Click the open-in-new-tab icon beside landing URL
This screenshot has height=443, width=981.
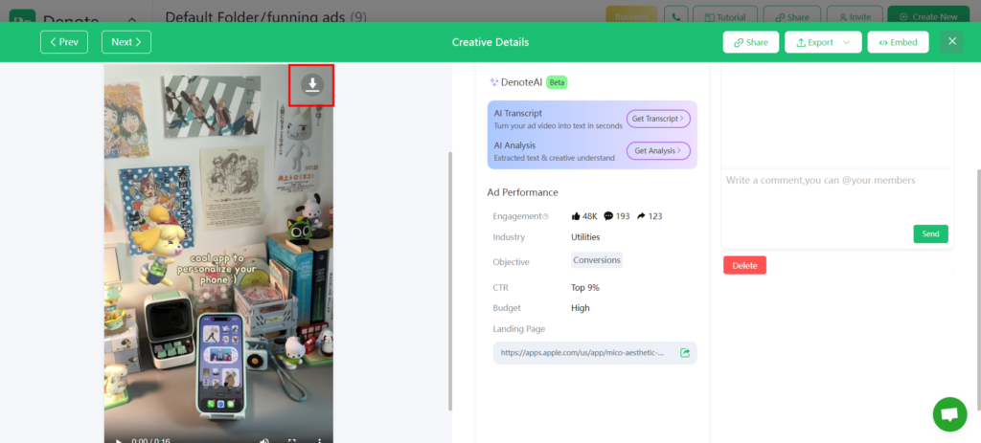tap(685, 352)
